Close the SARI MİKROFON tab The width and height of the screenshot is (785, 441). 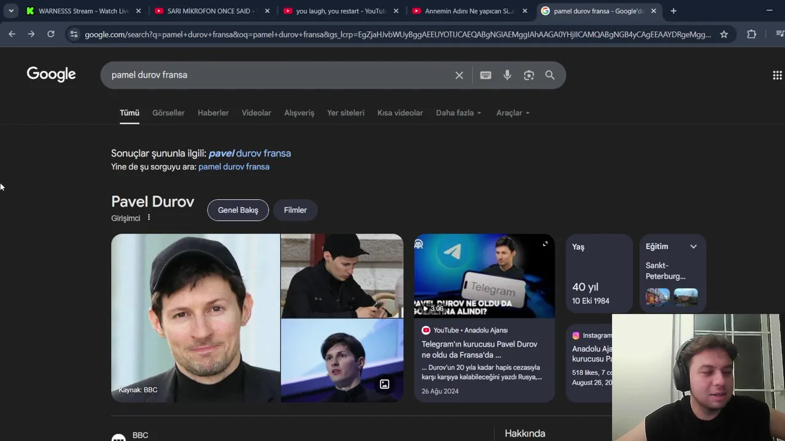[x=267, y=11]
